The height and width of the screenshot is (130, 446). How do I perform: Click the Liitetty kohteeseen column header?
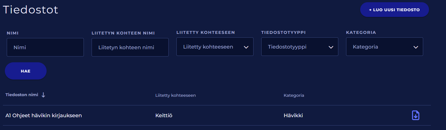175,95
